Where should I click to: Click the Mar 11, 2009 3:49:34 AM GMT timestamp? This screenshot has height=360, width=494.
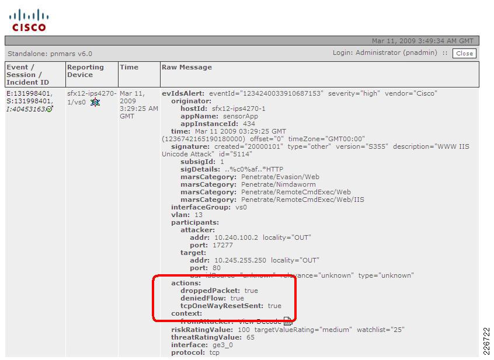(x=423, y=41)
